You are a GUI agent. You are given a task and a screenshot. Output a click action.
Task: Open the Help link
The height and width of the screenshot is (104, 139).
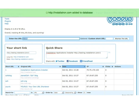(x=6, y=24)
